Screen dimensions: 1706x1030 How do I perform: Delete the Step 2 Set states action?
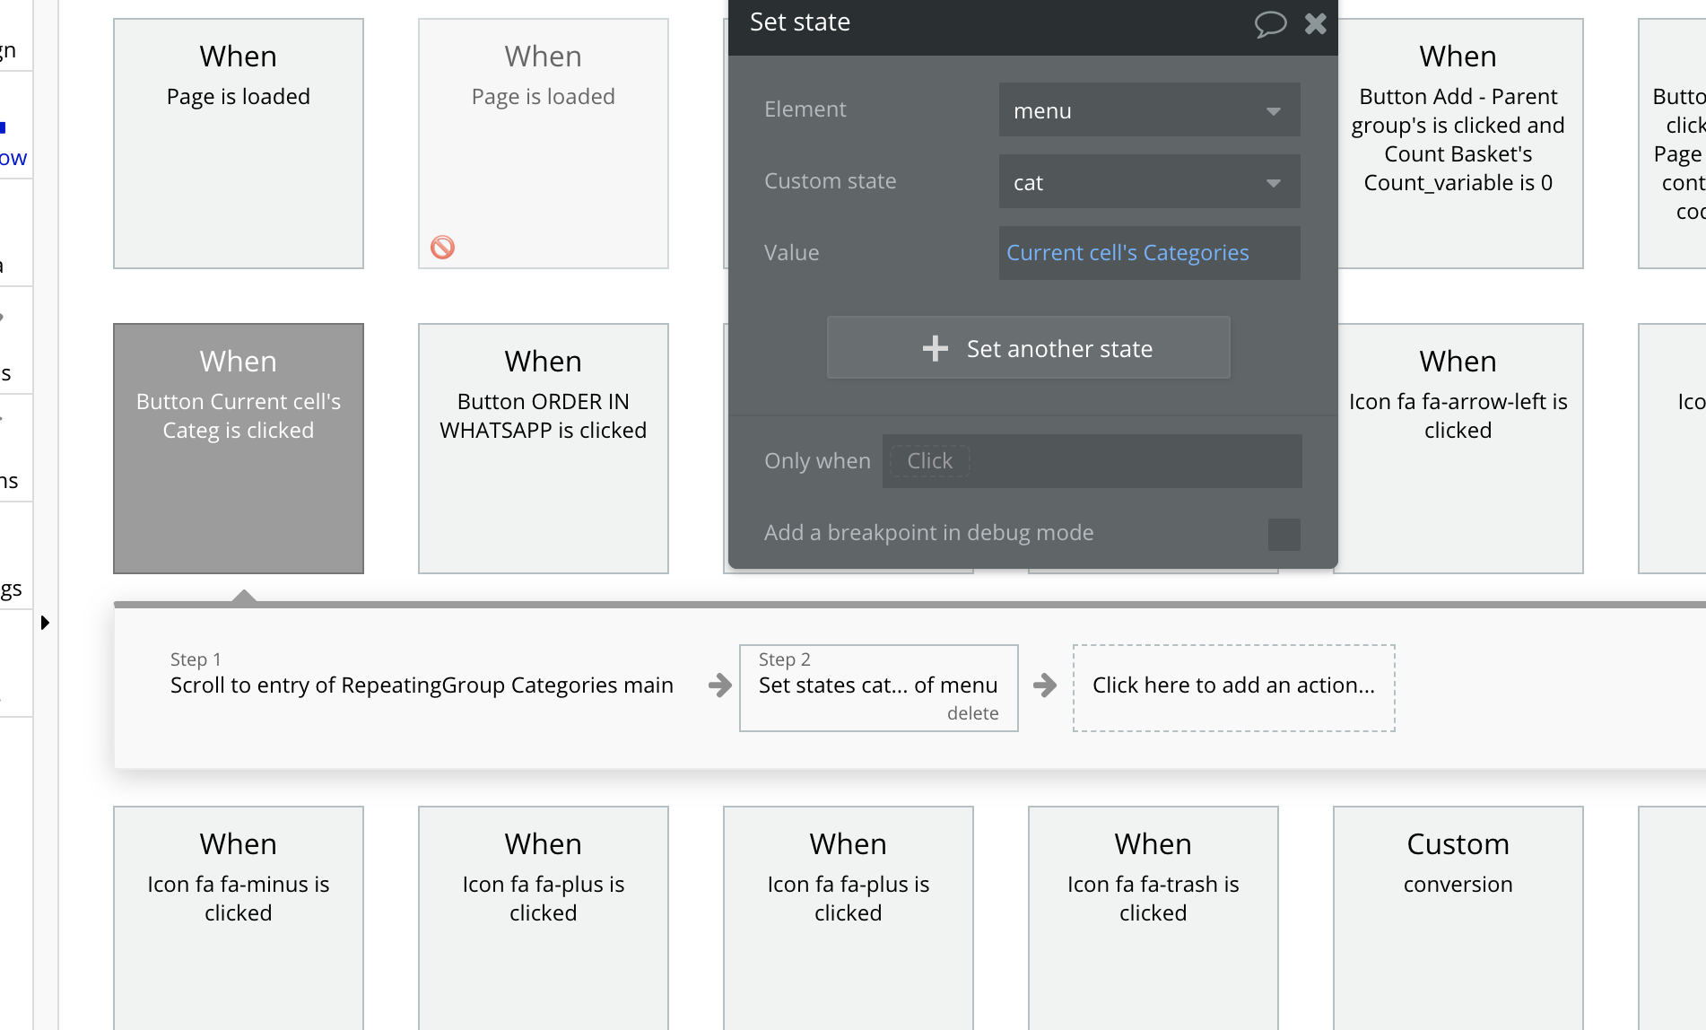[x=972, y=713]
